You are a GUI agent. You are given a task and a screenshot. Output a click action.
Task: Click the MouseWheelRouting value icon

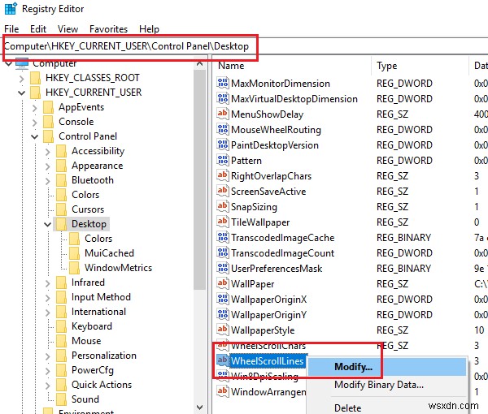pos(223,129)
